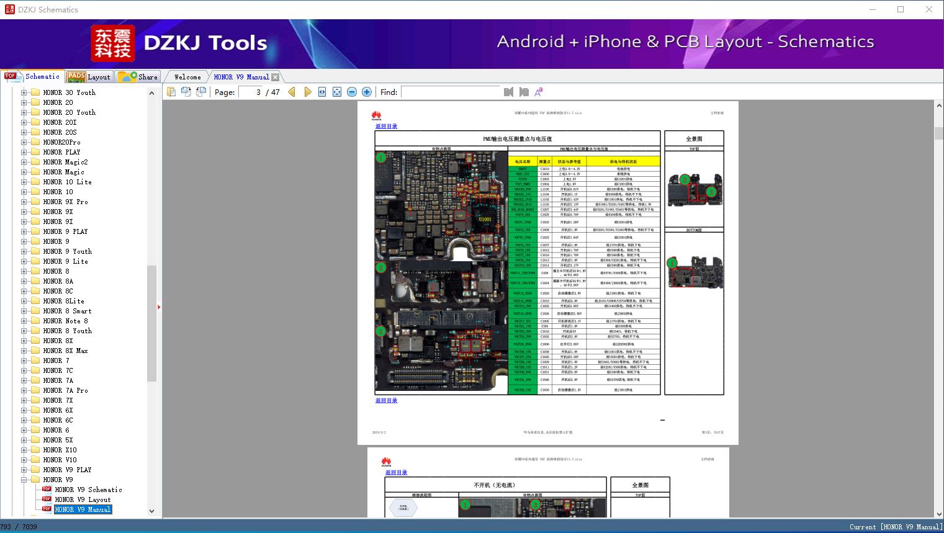Viewport: 944px width, 533px height.
Task: Expand the HONOR 30 Youth folder
Action: point(24,92)
